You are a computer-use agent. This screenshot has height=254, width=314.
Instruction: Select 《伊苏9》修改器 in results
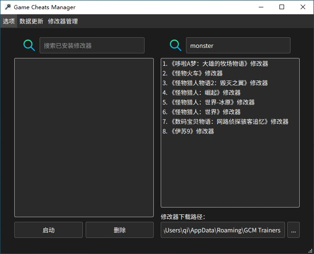pyautogui.click(x=188, y=131)
